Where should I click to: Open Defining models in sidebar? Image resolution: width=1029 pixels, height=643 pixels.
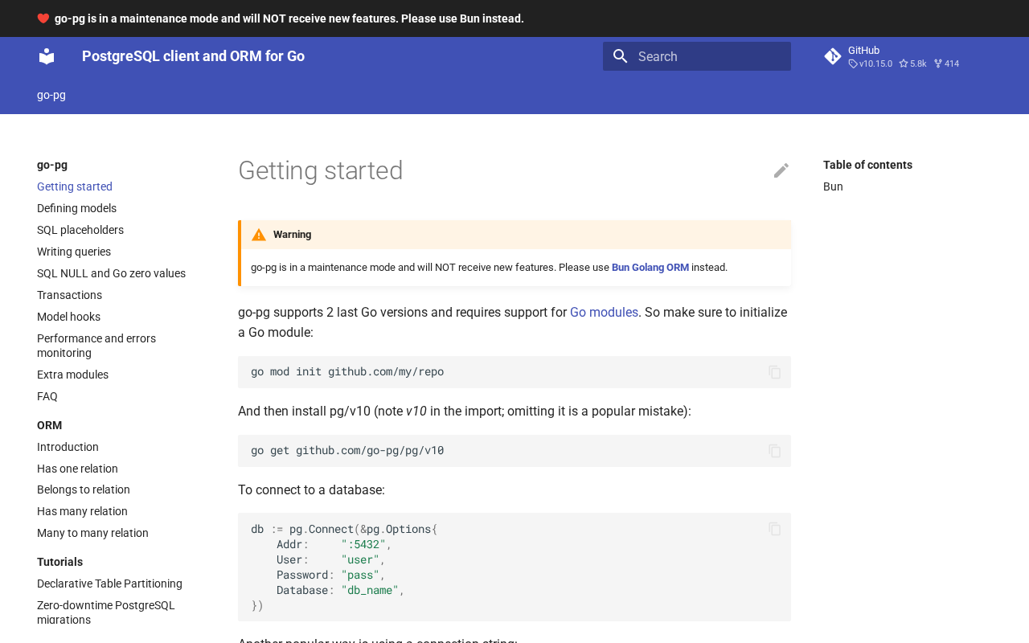(76, 208)
